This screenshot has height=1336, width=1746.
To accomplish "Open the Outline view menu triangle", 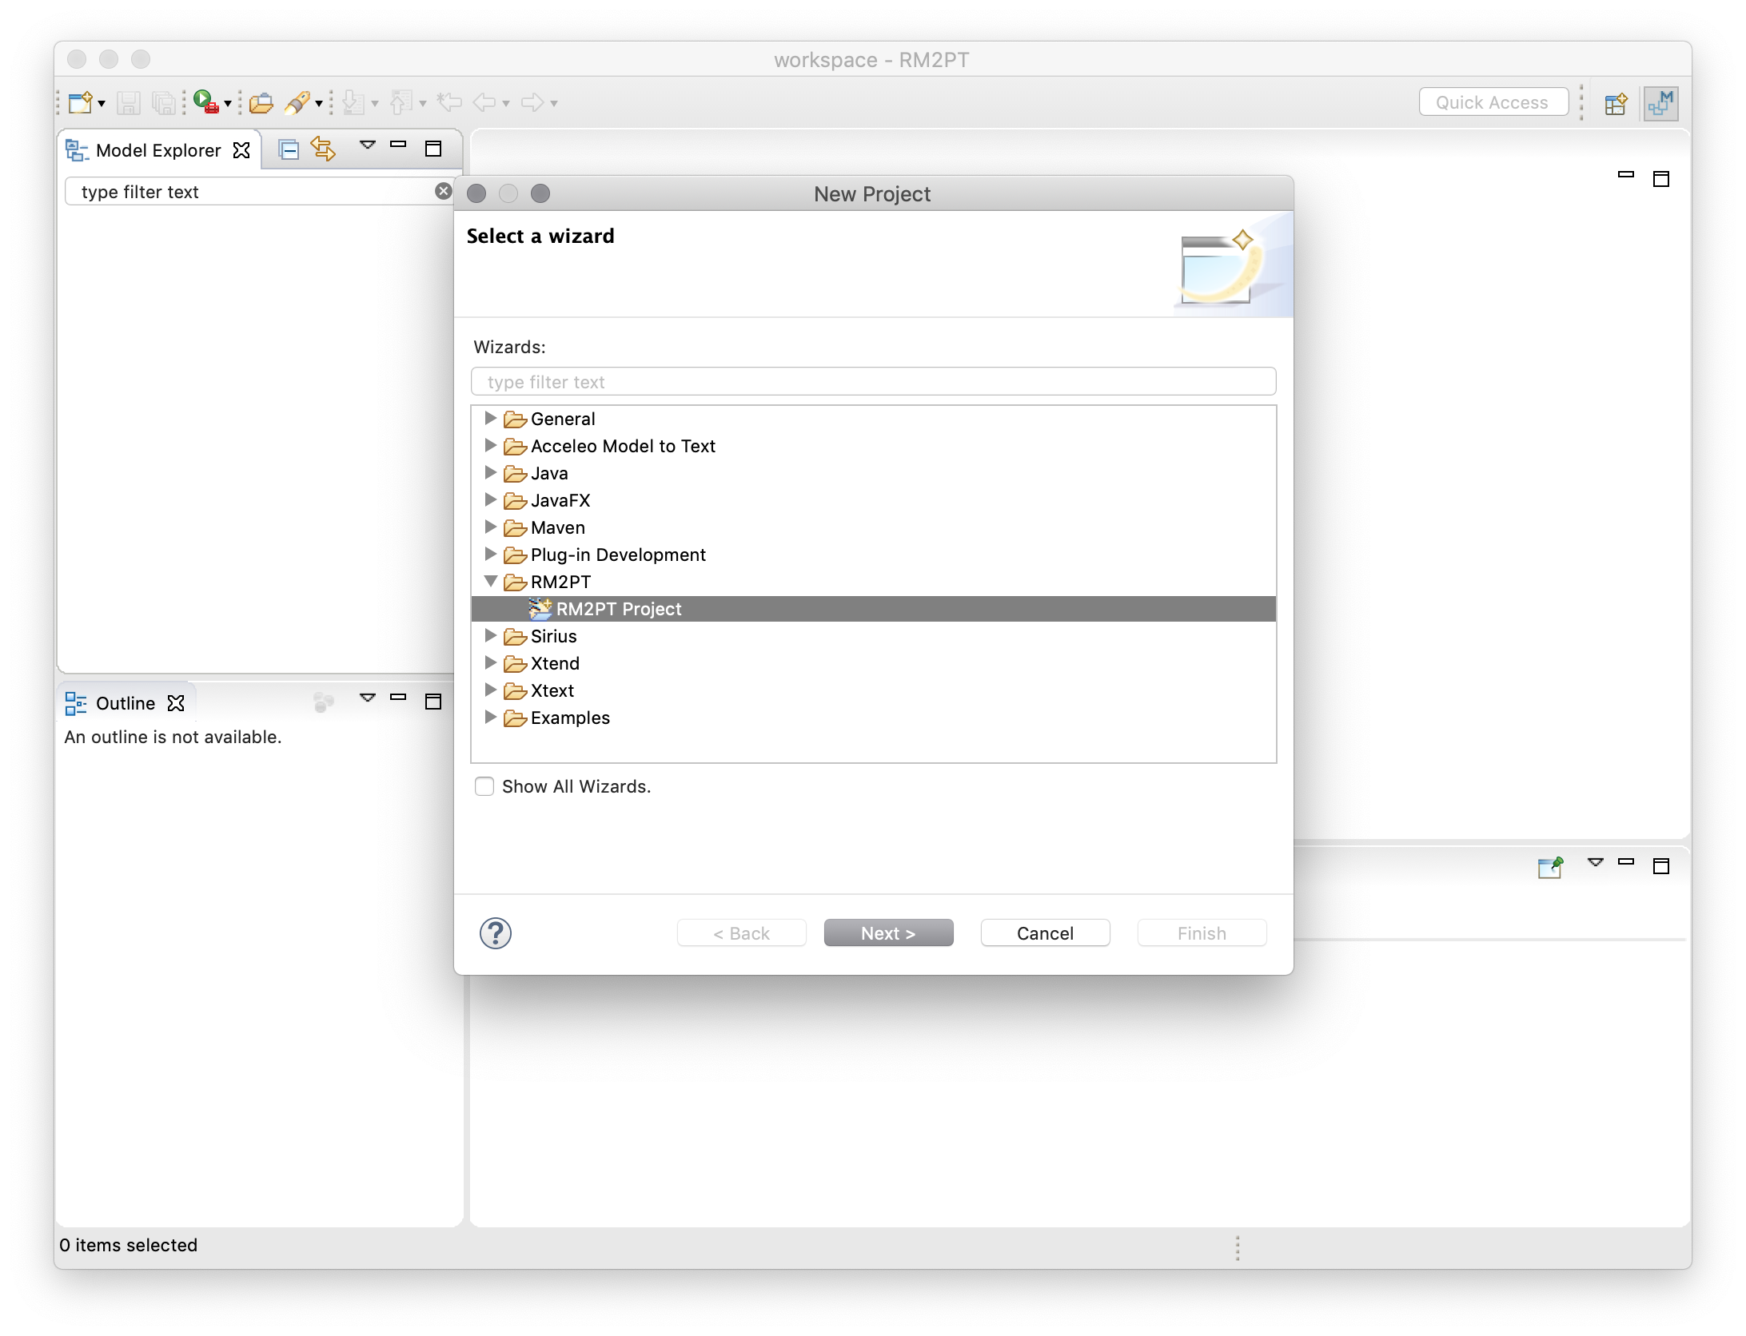I will 368,698.
